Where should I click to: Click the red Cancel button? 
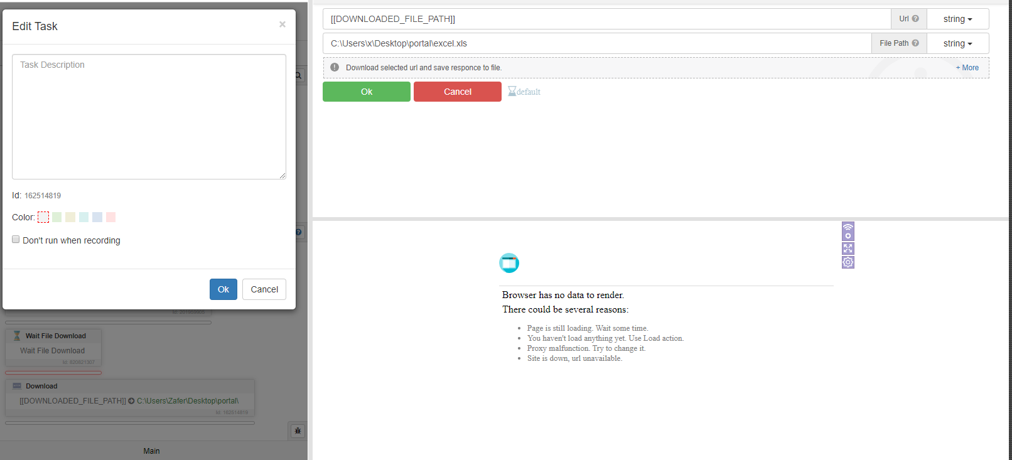pos(457,92)
